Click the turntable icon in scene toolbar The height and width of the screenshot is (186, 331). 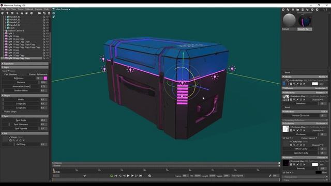click(32, 13)
